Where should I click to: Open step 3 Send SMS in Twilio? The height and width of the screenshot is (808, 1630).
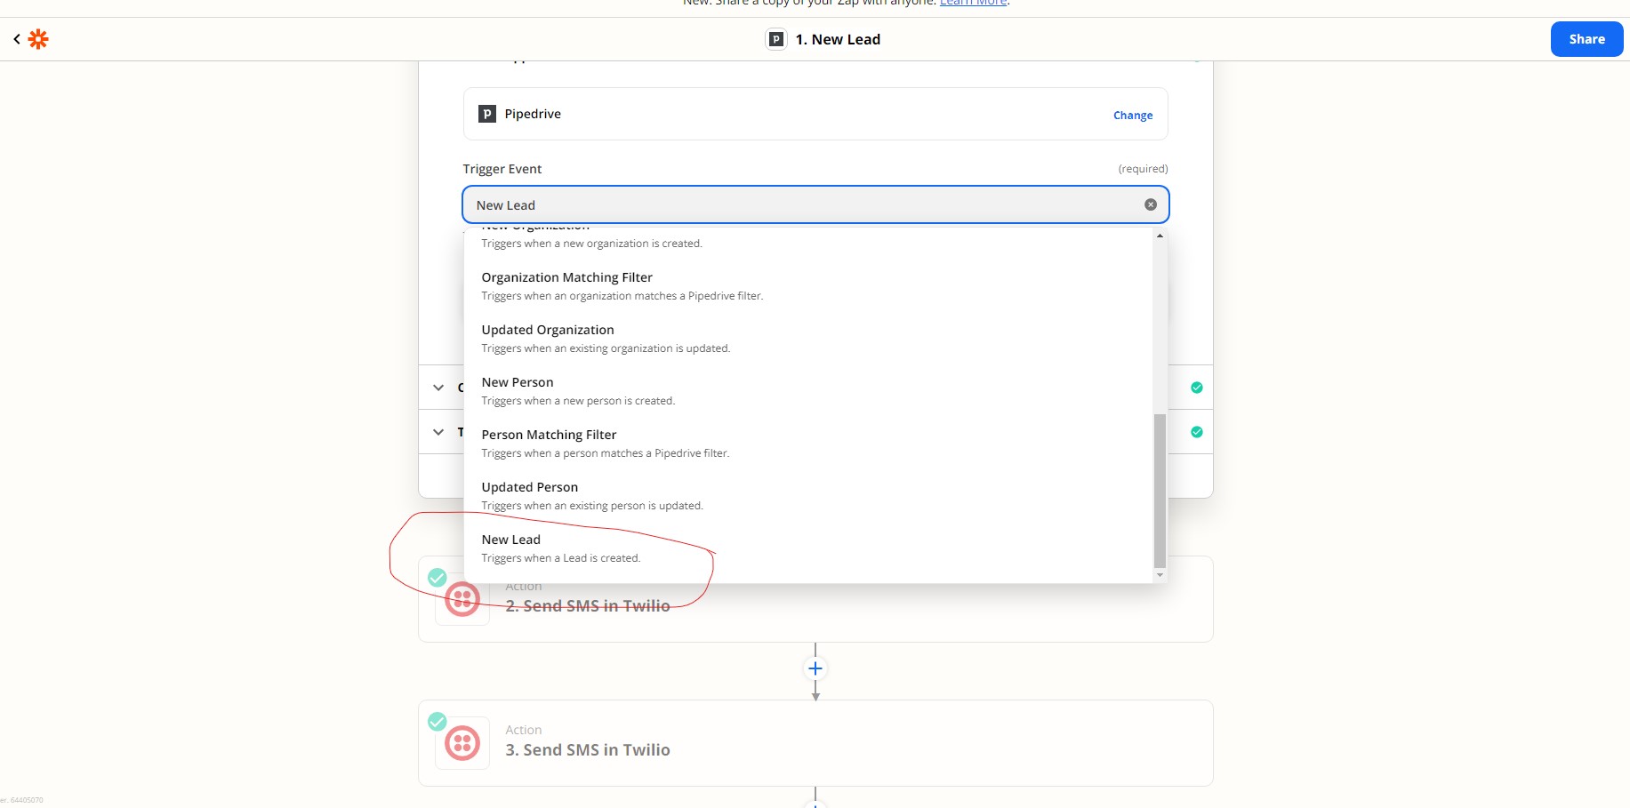point(815,743)
